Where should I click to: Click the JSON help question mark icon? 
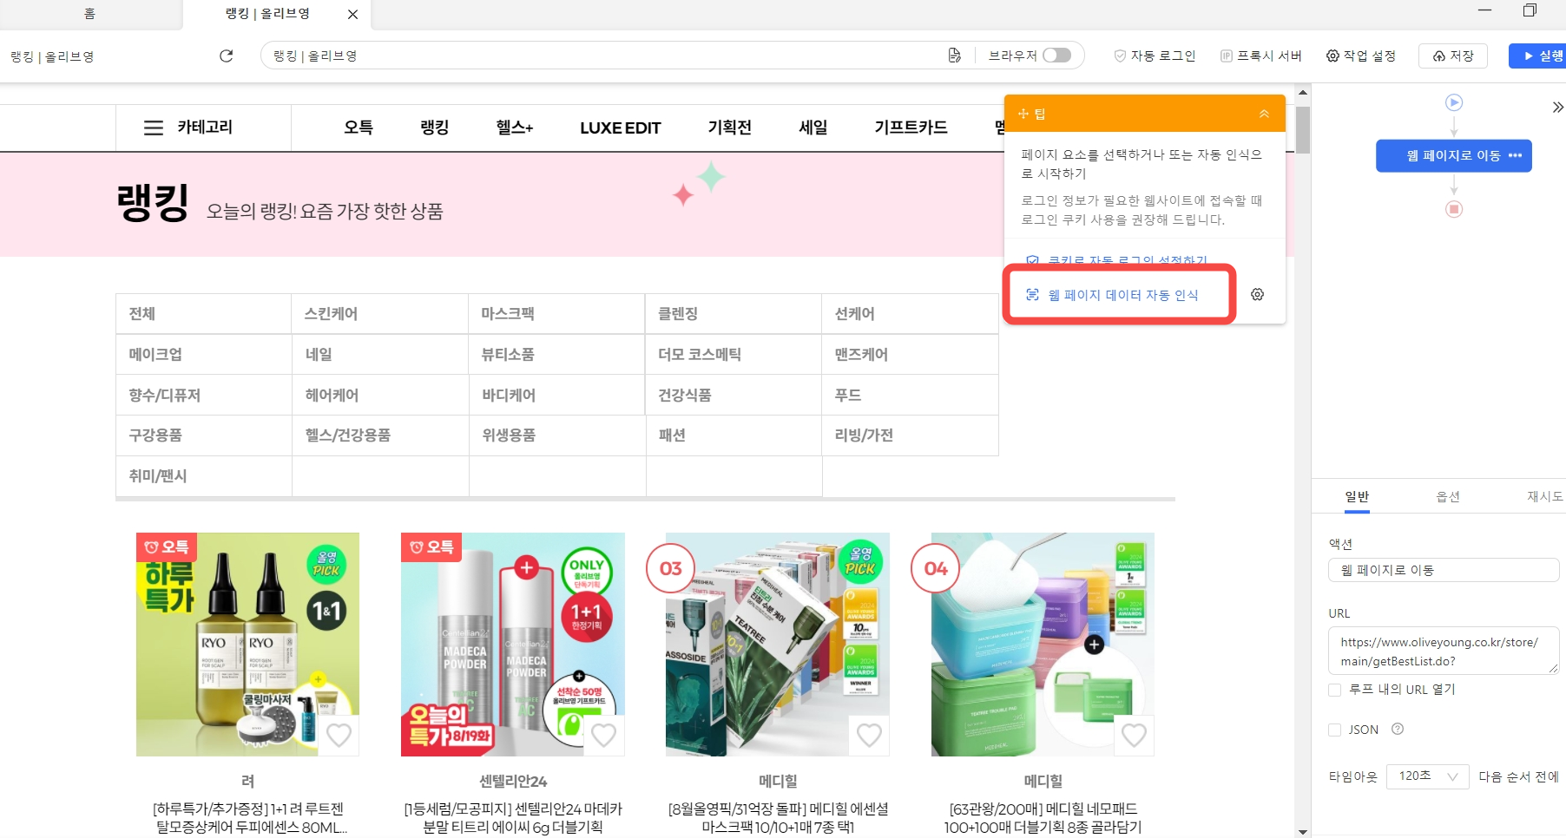tap(1398, 730)
